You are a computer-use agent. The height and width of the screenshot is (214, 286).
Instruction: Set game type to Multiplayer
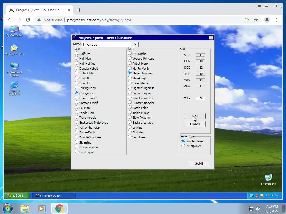[183, 145]
